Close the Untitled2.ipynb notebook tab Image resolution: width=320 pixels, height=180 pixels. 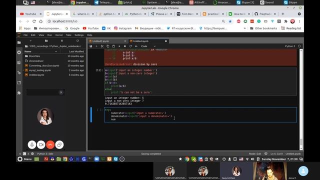125,41
